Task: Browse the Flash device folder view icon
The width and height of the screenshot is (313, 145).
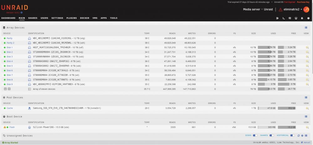Action: (307, 127)
